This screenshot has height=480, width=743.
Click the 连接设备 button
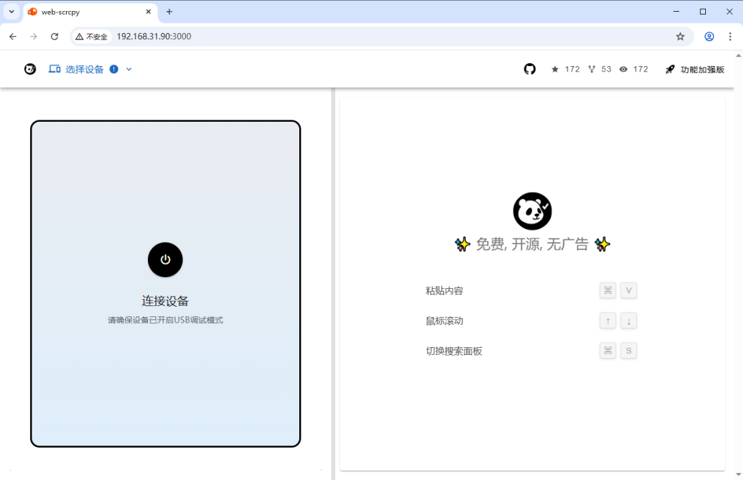pyautogui.click(x=165, y=260)
